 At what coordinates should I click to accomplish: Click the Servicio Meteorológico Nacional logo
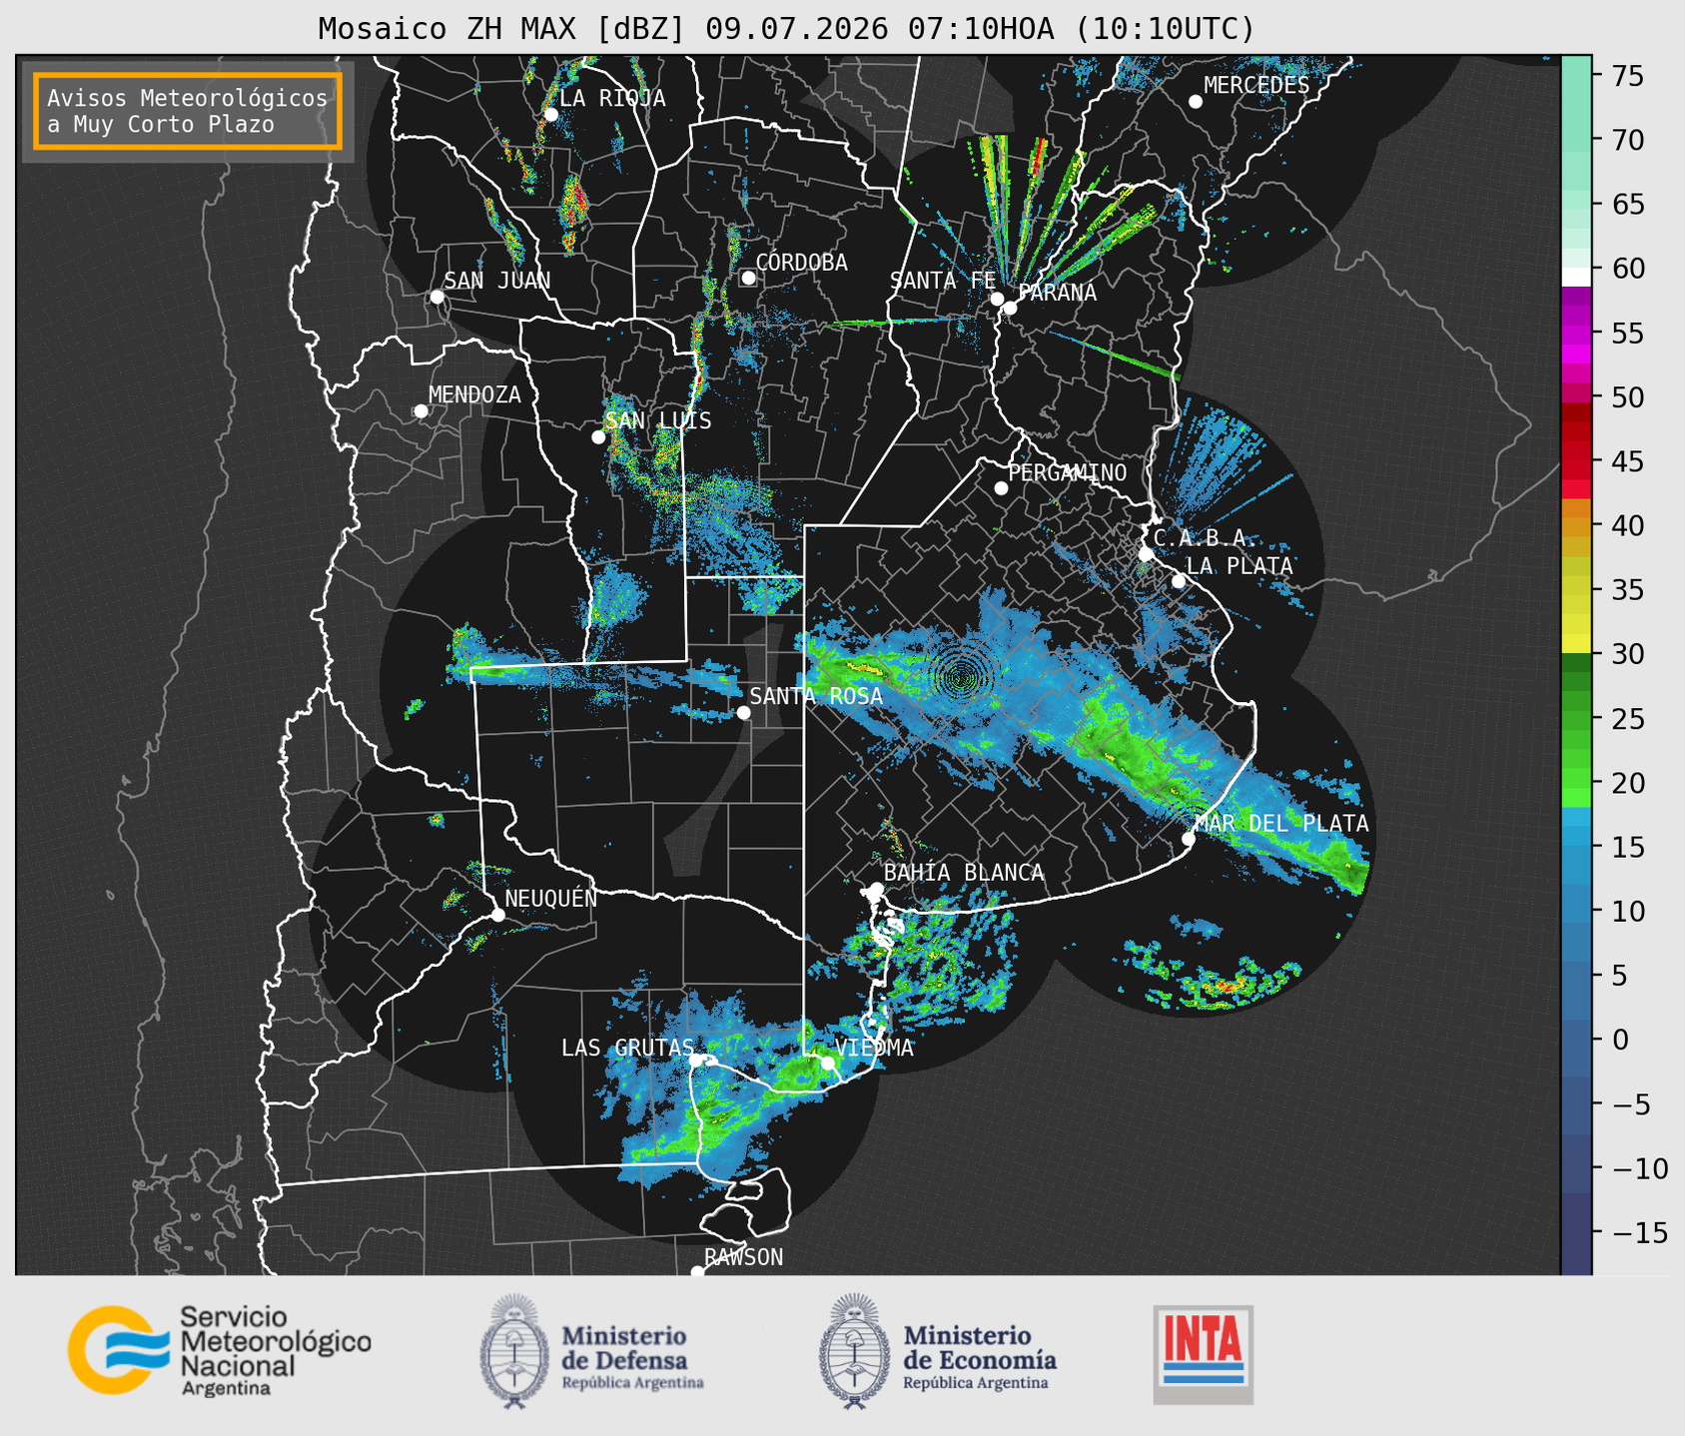click(x=220, y=1350)
